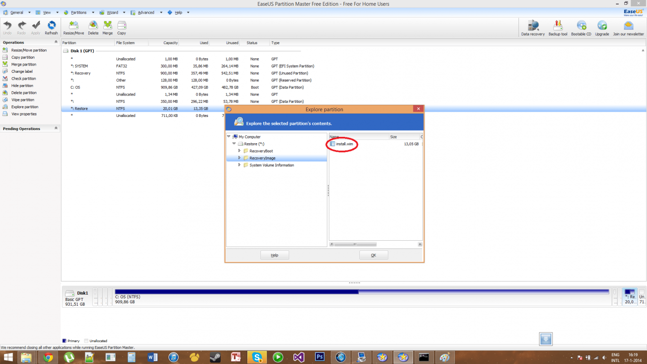Click the Copy toolbar icon
Viewport: 647px width, 364px height.
(122, 28)
